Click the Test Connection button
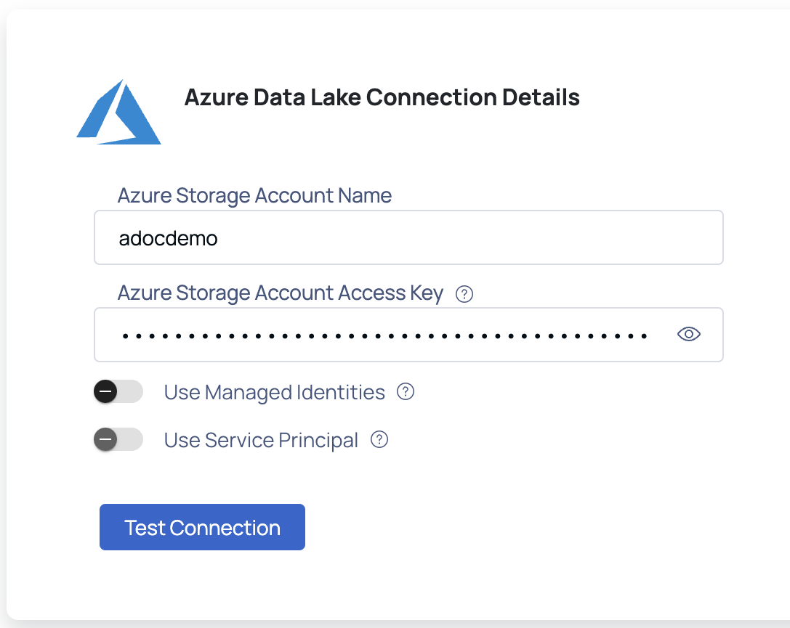790x628 pixels. coord(202,527)
